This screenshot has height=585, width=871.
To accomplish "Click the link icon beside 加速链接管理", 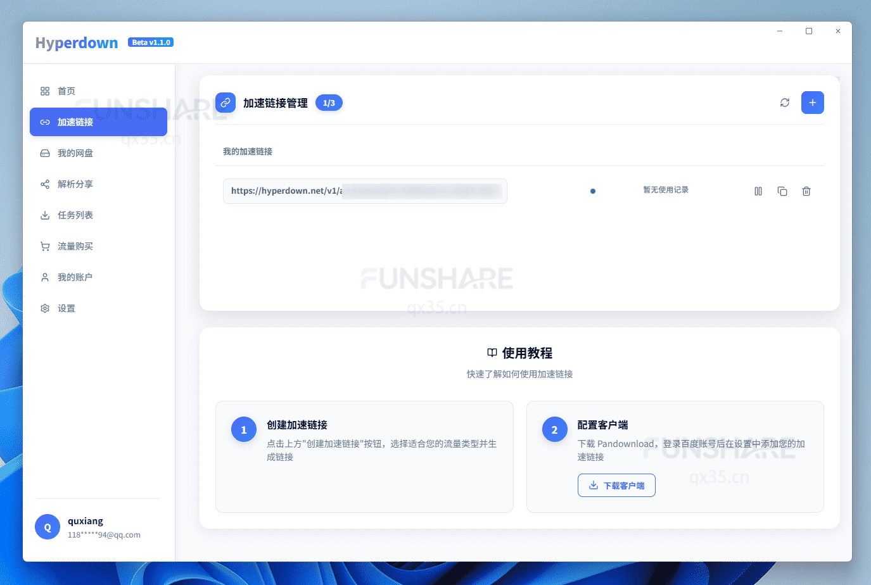I will pos(226,103).
